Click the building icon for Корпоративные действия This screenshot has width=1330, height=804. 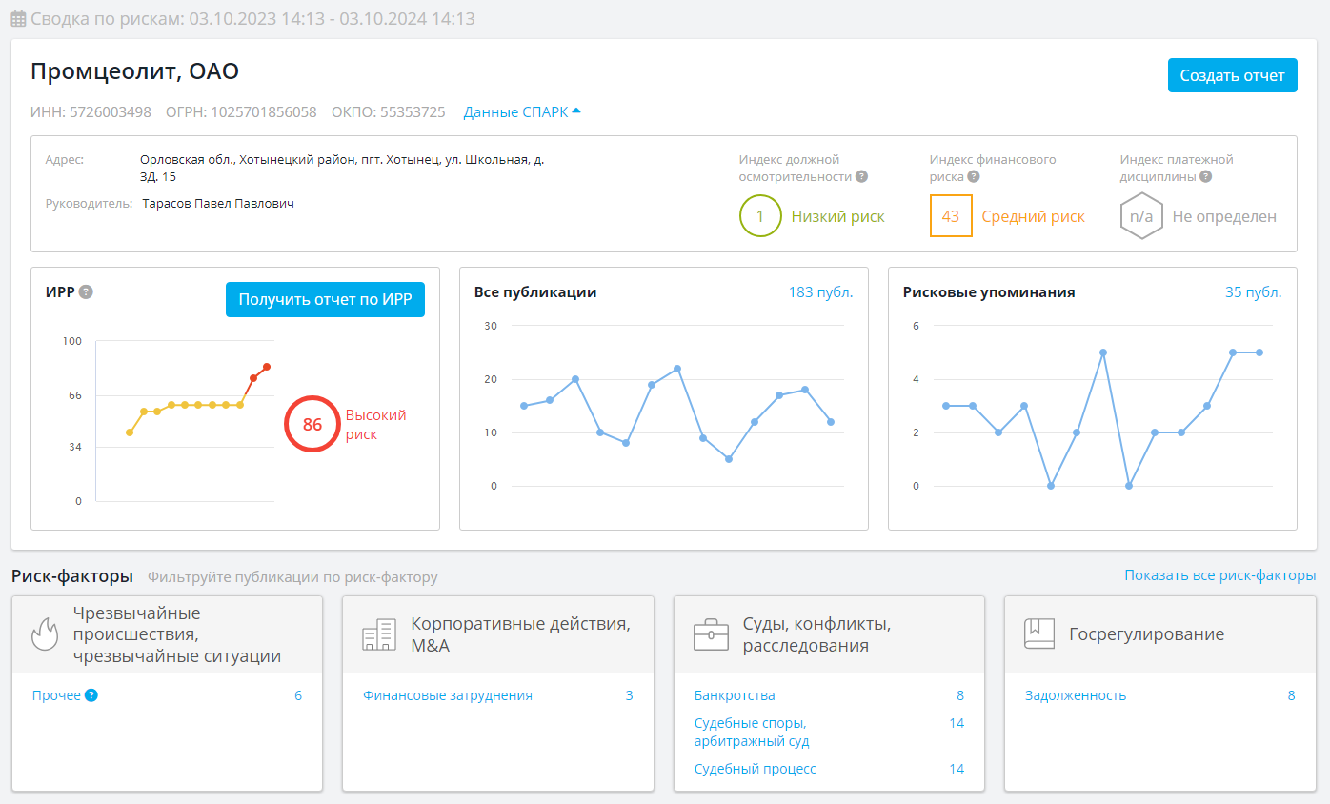[x=379, y=634]
